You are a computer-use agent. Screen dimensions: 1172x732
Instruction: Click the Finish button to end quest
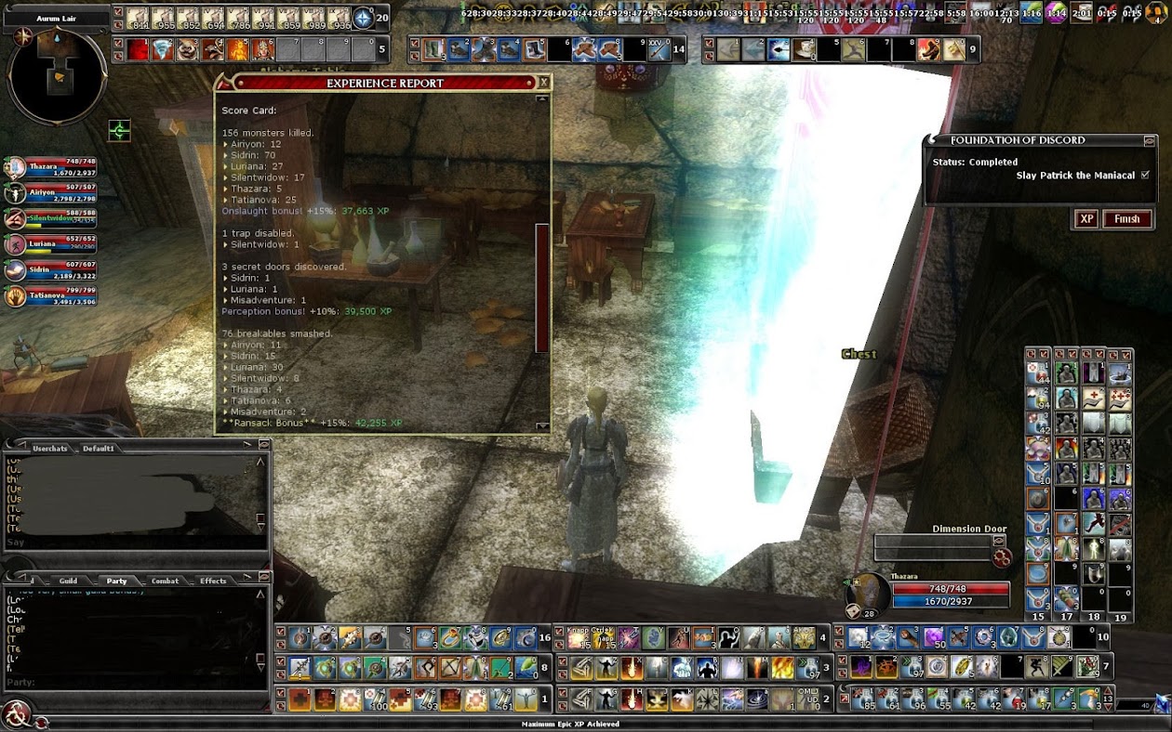coord(1127,219)
